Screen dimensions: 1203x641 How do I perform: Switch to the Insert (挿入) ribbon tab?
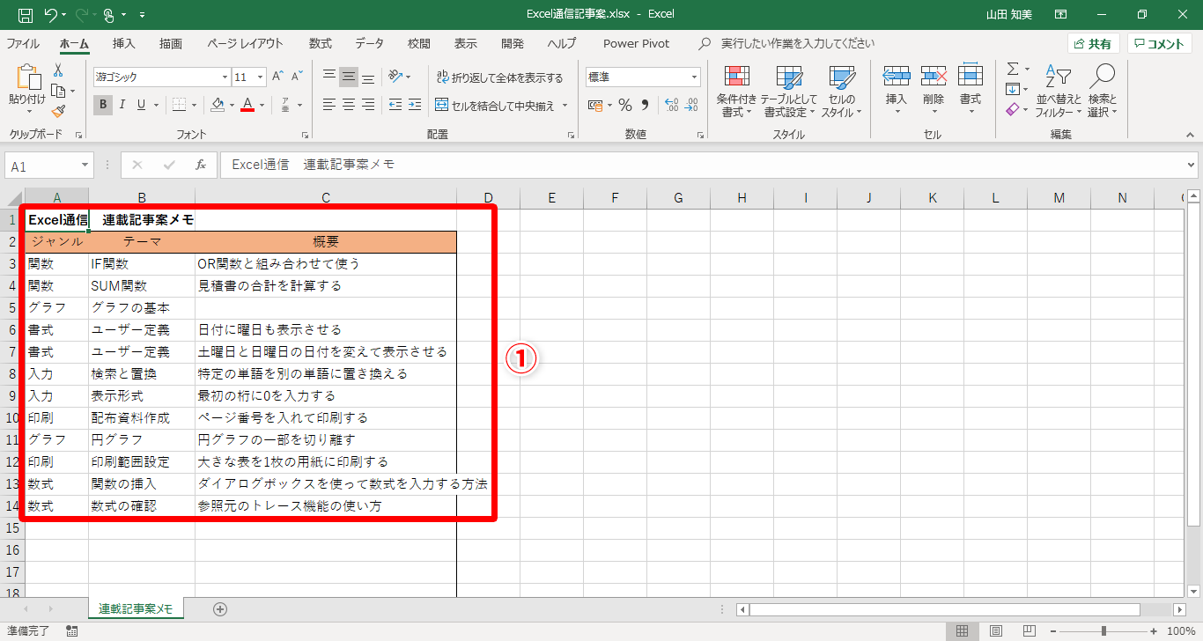[124, 43]
